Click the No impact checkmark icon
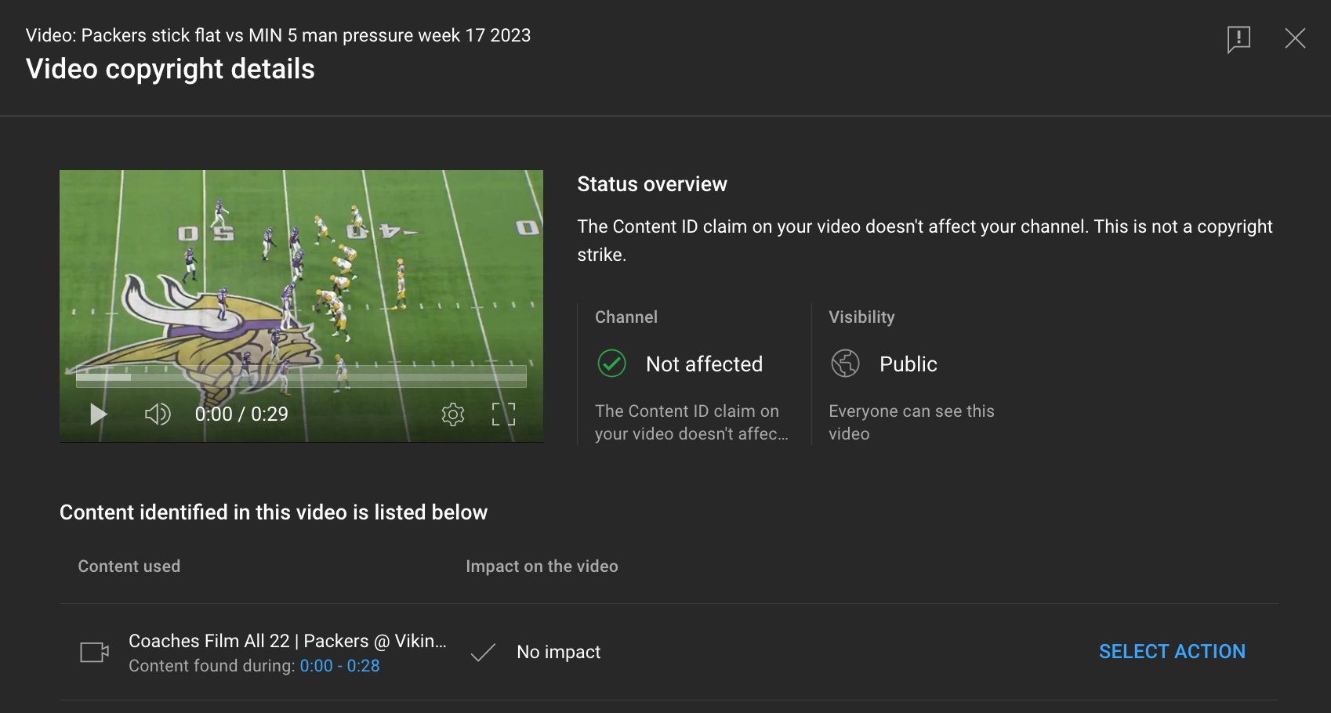 click(483, 653)
